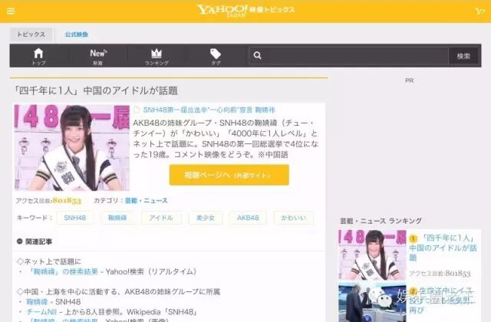Image resolution: width=491 pixels, height=322 pixels.
Task: Open the 視聴ページへ external site button
Action: pos(229,175)
